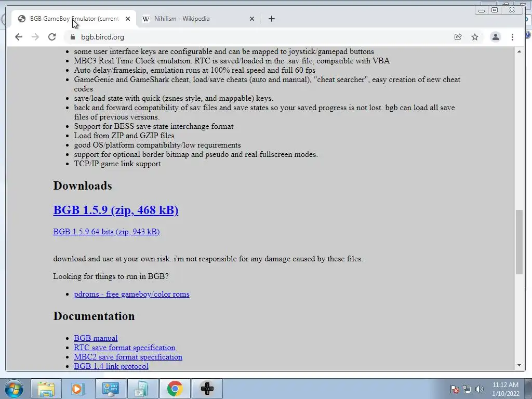
Task: Click the 'TCP/IP game link support' bullet
Action: click(117, 164)
